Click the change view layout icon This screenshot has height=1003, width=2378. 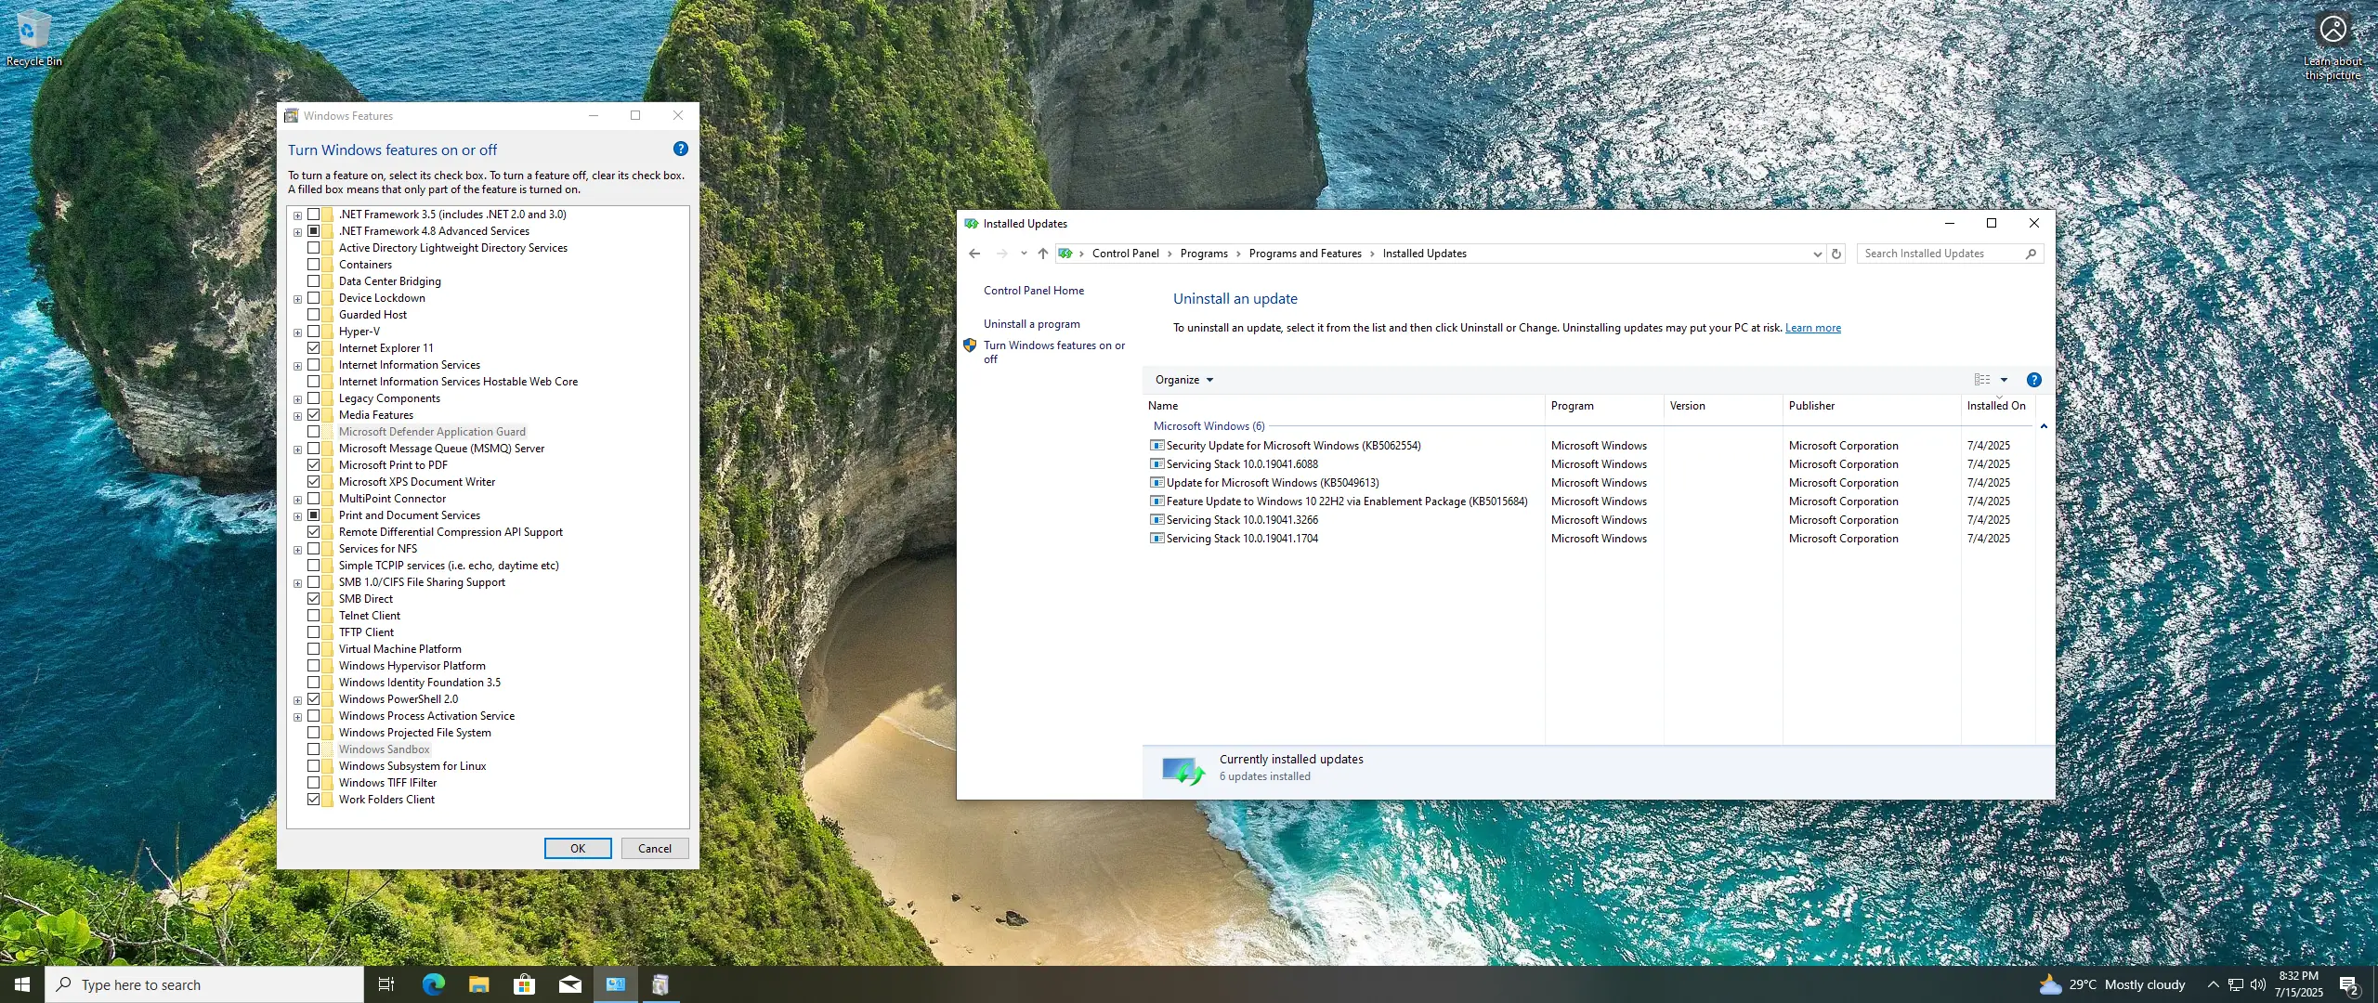coord(1981,380)
